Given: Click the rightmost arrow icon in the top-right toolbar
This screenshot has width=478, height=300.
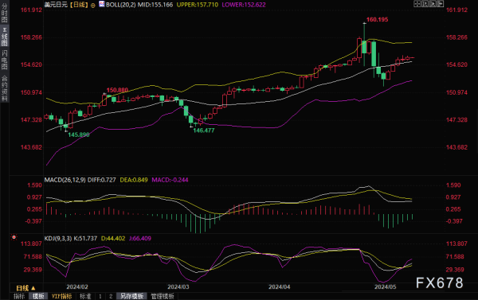Looking at the screenshot, I should (x=441, y=4).
